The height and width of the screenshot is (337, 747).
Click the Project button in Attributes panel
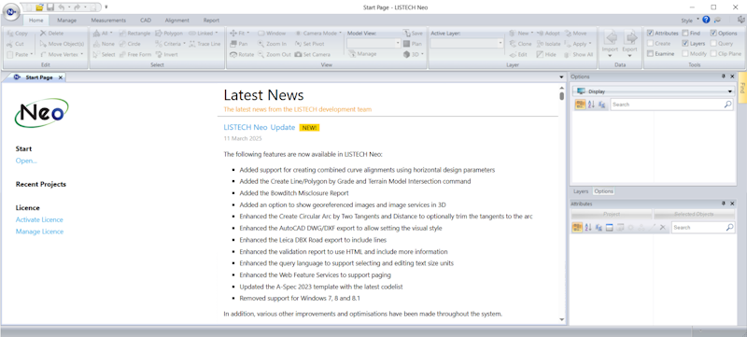612,214
